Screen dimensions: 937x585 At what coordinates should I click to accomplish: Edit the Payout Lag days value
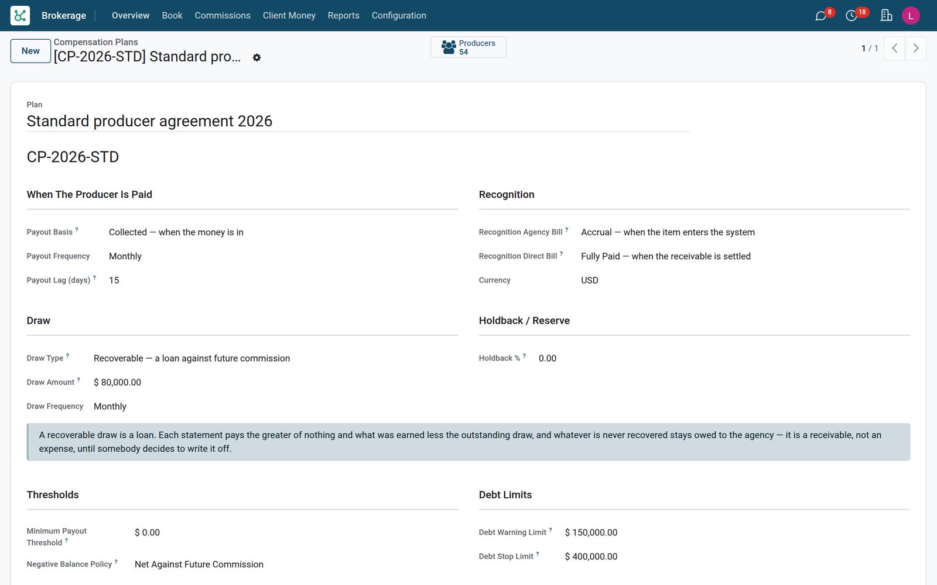[283, 280]
